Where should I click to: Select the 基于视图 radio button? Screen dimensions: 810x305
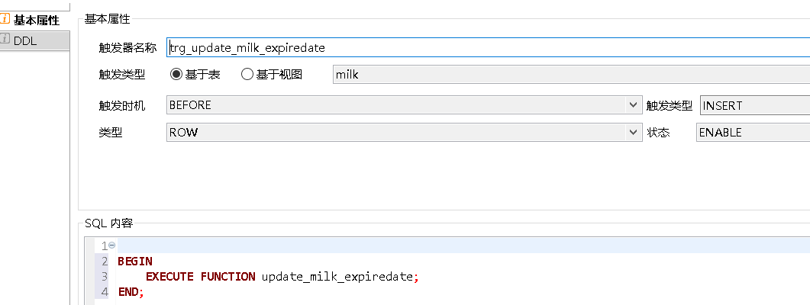247,75
